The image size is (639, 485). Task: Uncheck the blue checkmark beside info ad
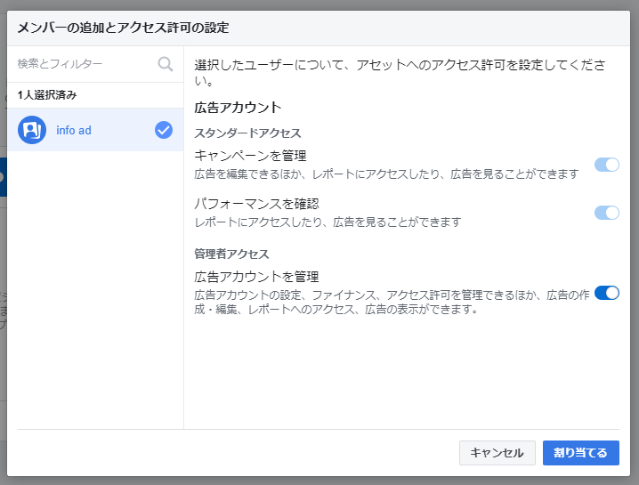164,130
